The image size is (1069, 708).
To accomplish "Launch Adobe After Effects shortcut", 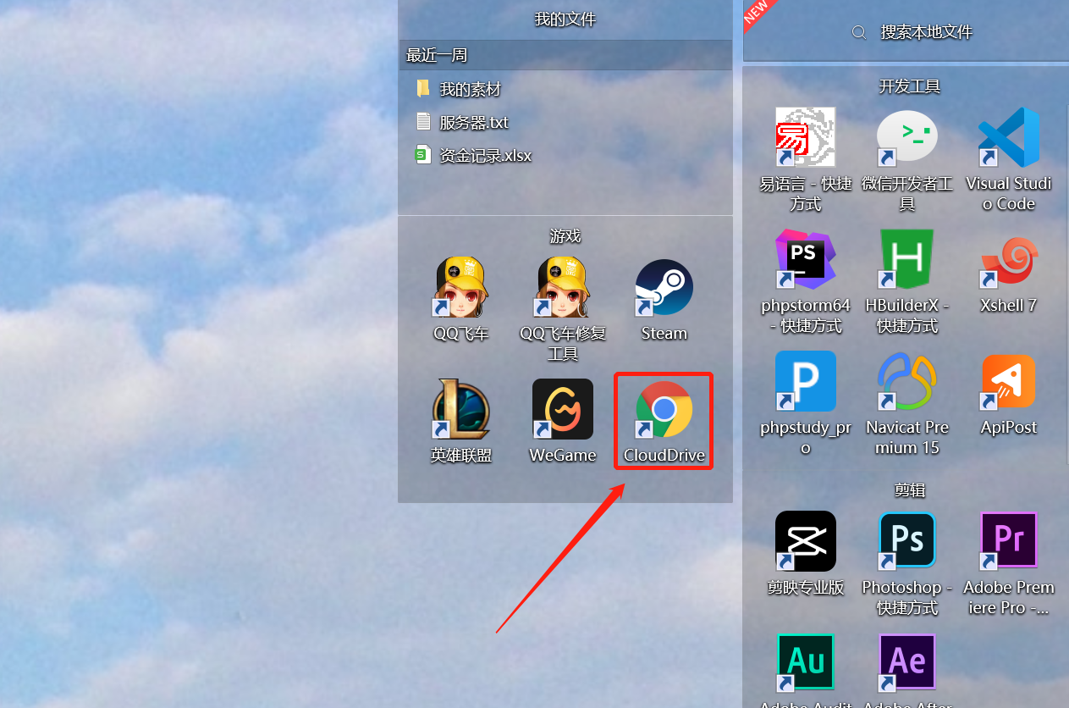I will point(907,663).
